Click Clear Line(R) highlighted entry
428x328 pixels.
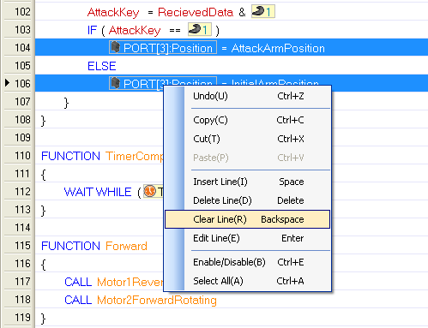[x=248, y=219]
